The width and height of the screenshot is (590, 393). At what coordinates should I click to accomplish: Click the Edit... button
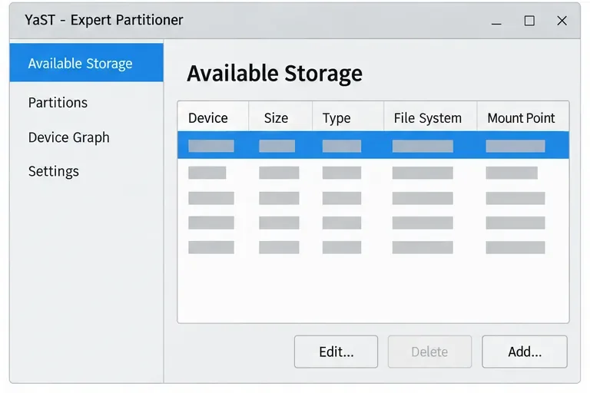[336, 352]
